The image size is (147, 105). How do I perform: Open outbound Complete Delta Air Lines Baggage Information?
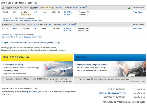pyautogui.click(x=22, y=20)
